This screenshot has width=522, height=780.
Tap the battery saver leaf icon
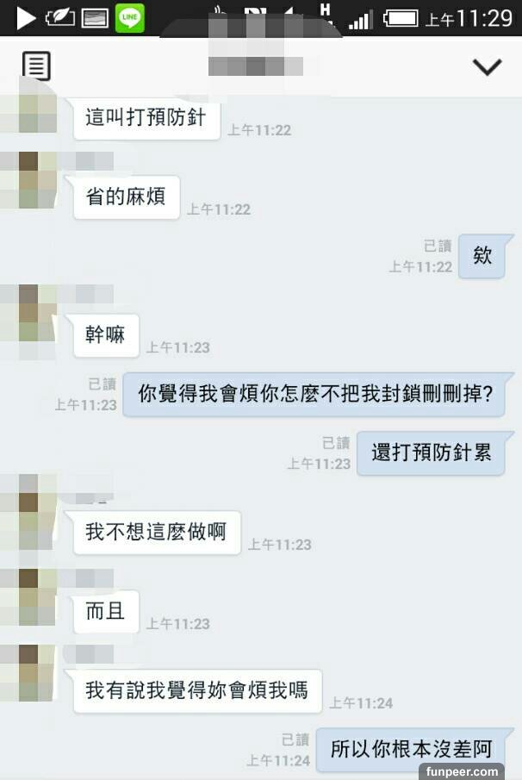point(59,18)
